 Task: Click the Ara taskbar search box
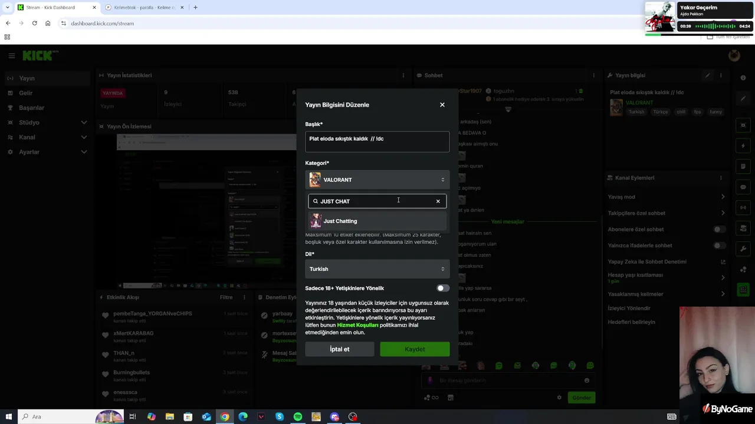click(x=71, y=417)
